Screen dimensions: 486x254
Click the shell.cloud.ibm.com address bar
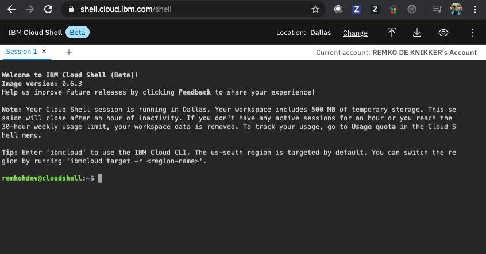coord(193,9)
